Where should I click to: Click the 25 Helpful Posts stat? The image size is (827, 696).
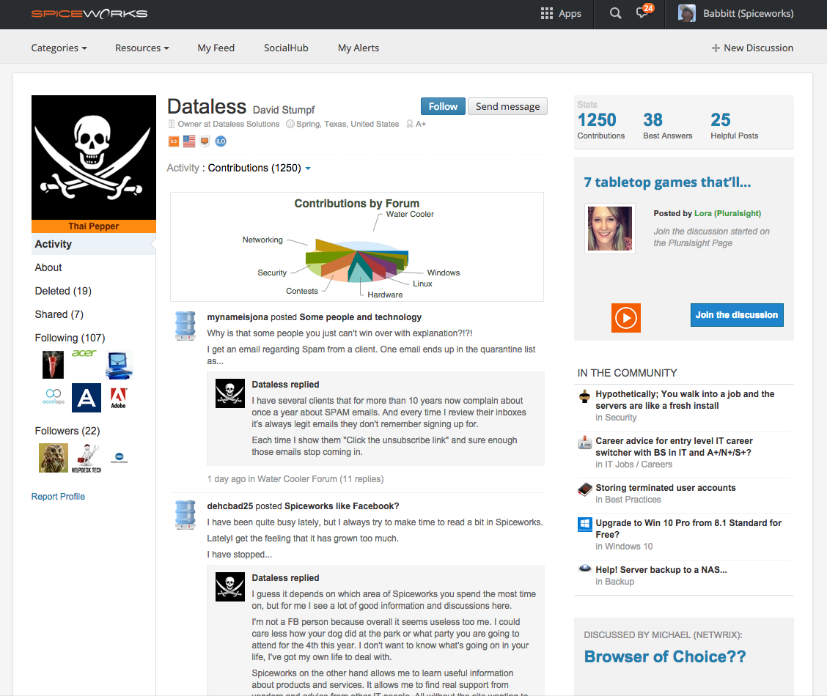pyautogui.click(x=734, y=125)
